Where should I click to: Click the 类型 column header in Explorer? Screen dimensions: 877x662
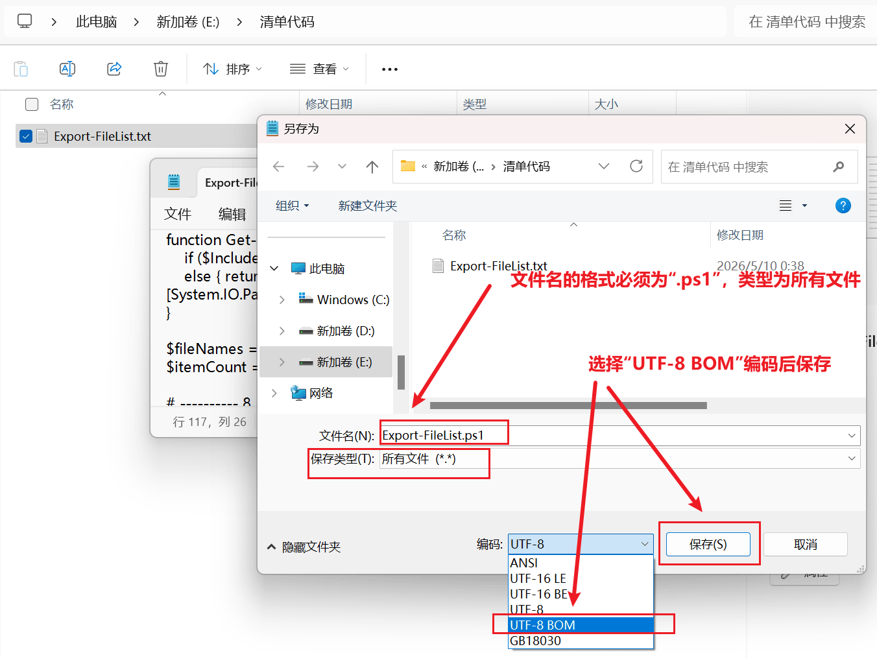coord(475,104)
